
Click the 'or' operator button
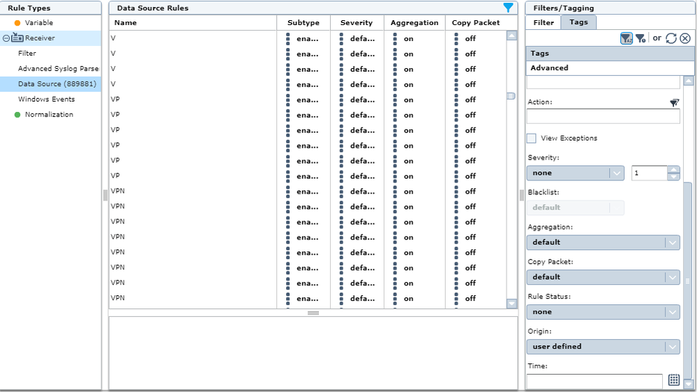657,38
